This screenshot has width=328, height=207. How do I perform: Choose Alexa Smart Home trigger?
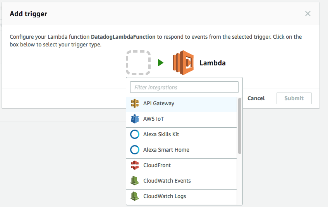point(181,151)
